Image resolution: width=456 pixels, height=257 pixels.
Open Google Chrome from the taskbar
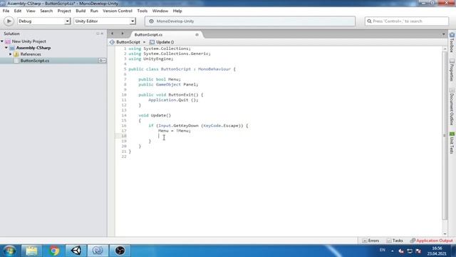click(x=54, y=251)
